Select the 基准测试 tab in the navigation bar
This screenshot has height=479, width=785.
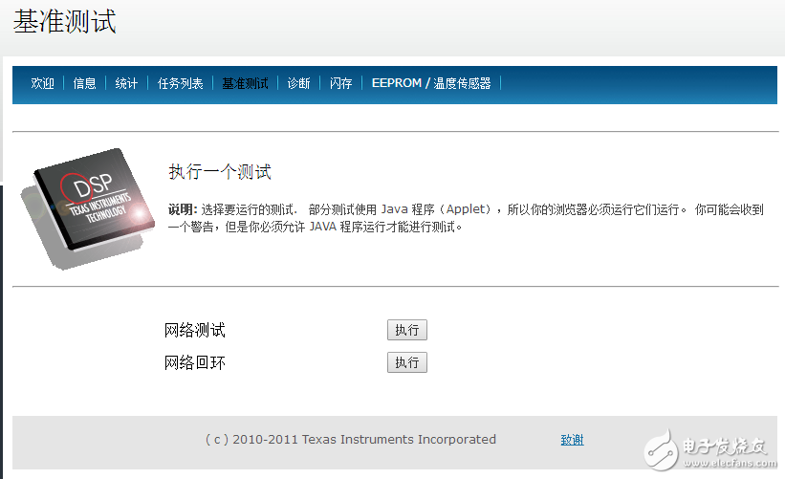pos(246,83)
